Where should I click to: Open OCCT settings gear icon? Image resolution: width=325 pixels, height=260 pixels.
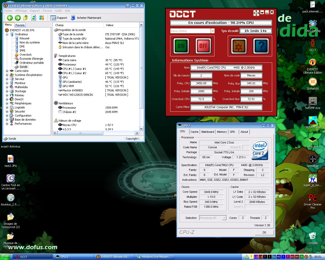tap(239, 46)
